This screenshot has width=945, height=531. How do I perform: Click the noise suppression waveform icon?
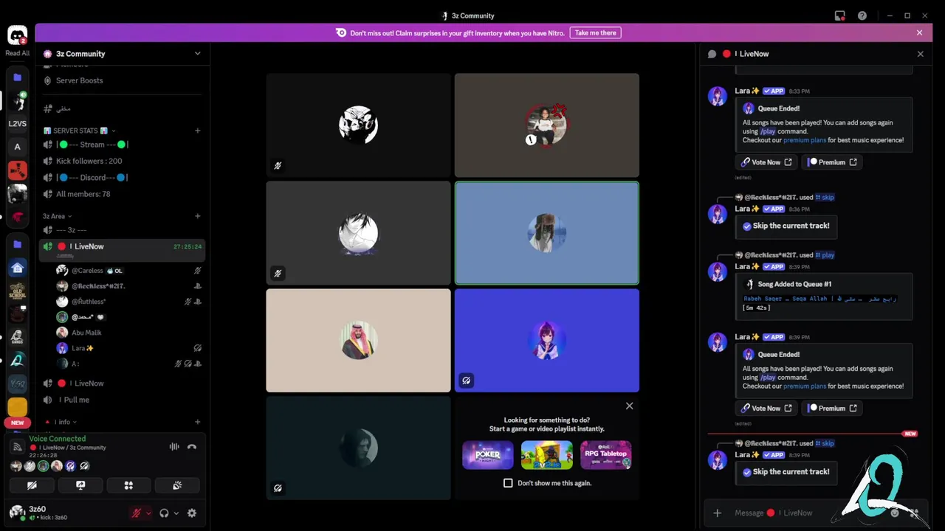pos(174,446)
